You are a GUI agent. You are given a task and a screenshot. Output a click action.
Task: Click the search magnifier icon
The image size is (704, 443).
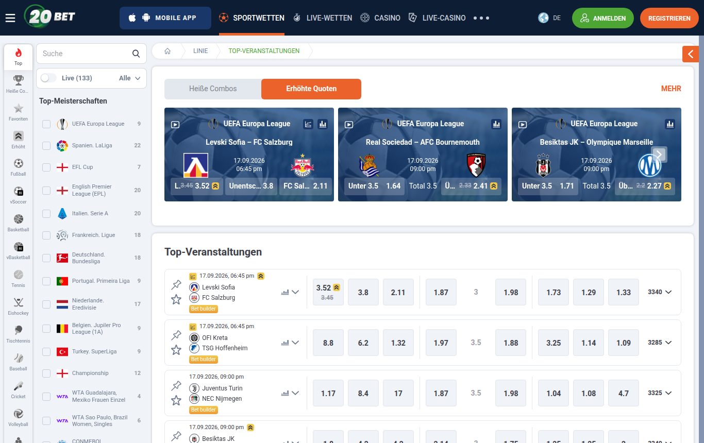136,54
